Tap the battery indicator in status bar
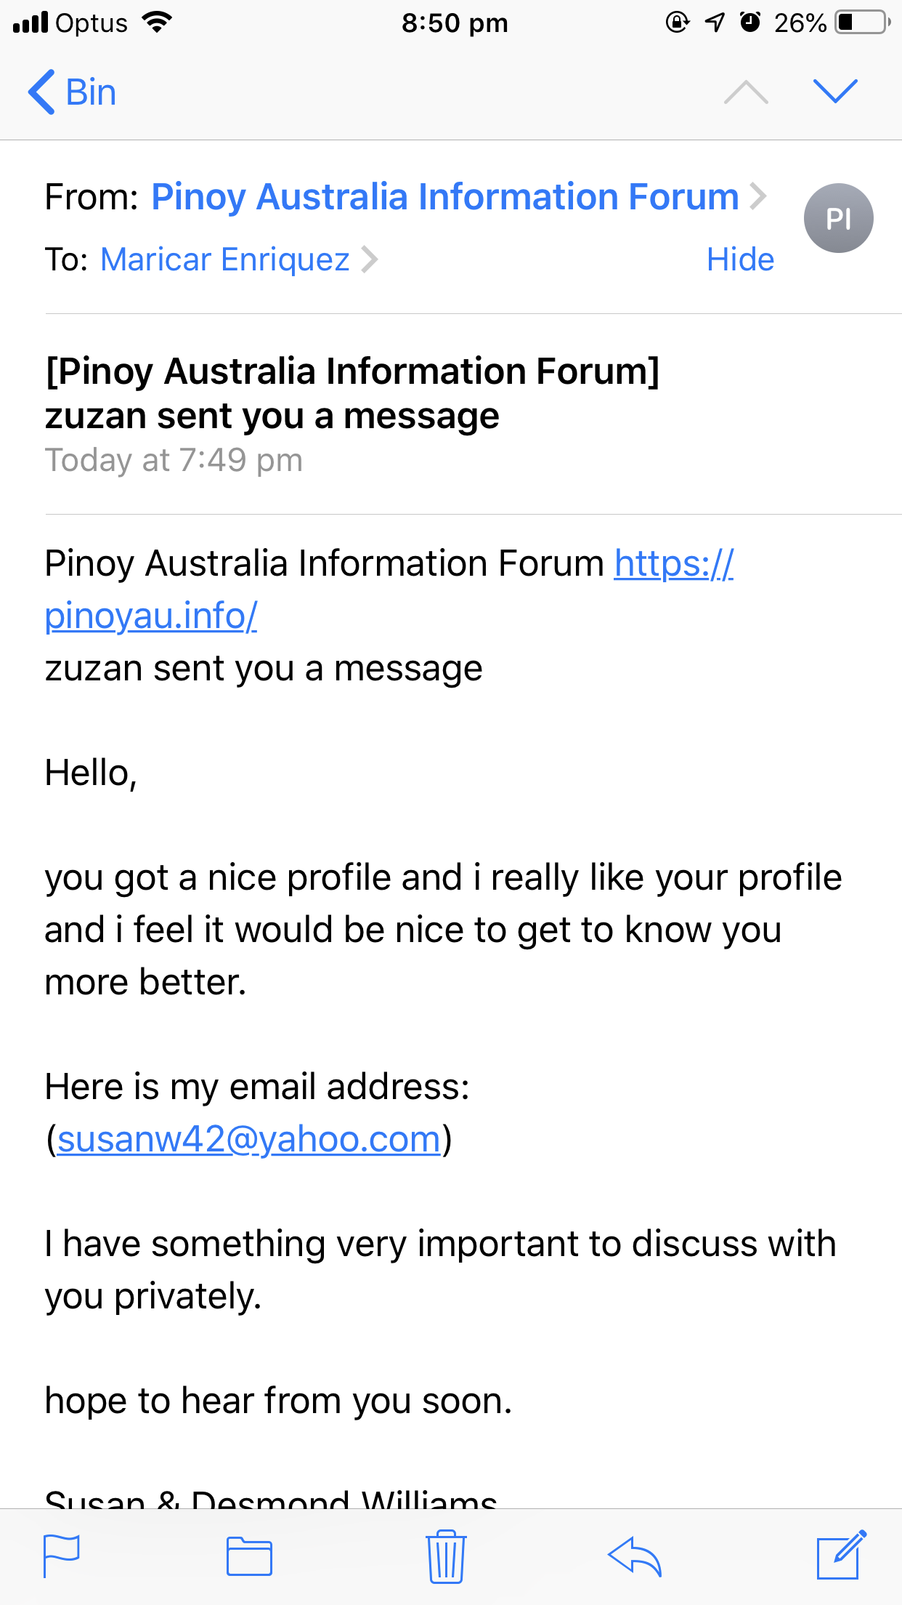 (861, 23)
